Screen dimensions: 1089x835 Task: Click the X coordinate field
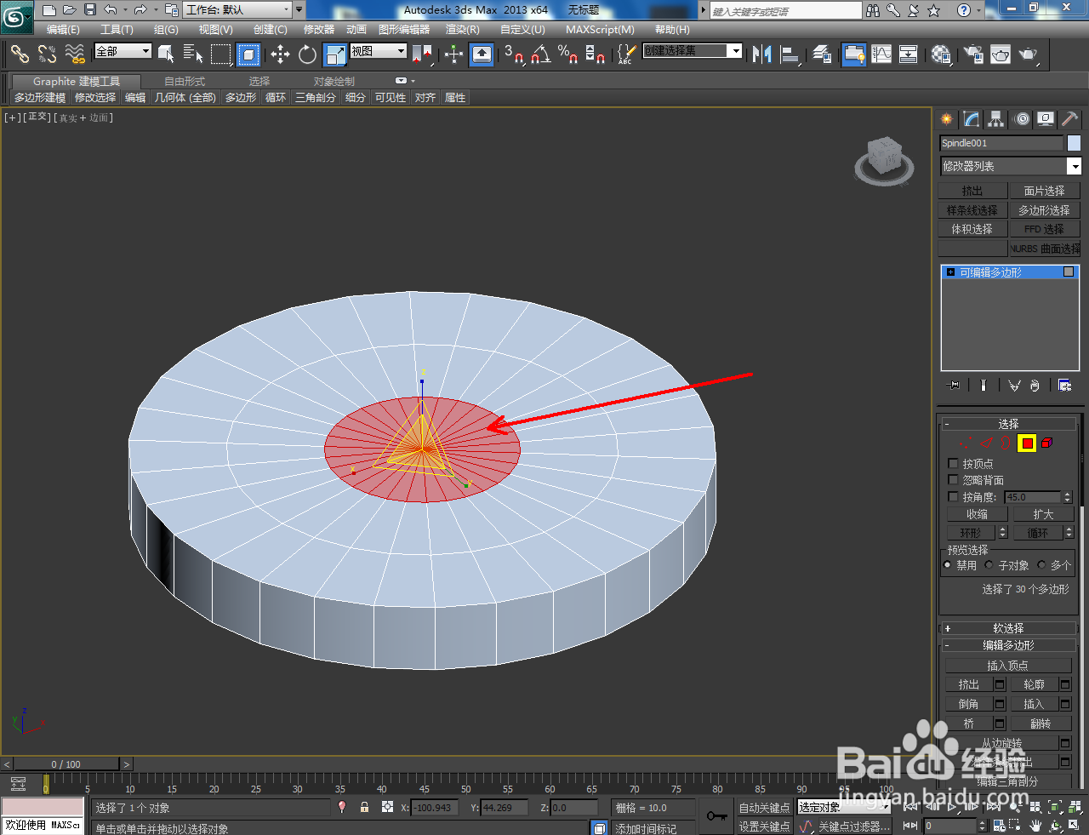coord(435,808)
